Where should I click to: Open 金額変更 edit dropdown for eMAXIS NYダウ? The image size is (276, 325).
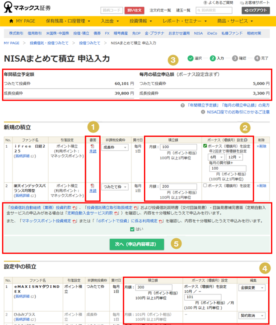click(x=252, y=288)
